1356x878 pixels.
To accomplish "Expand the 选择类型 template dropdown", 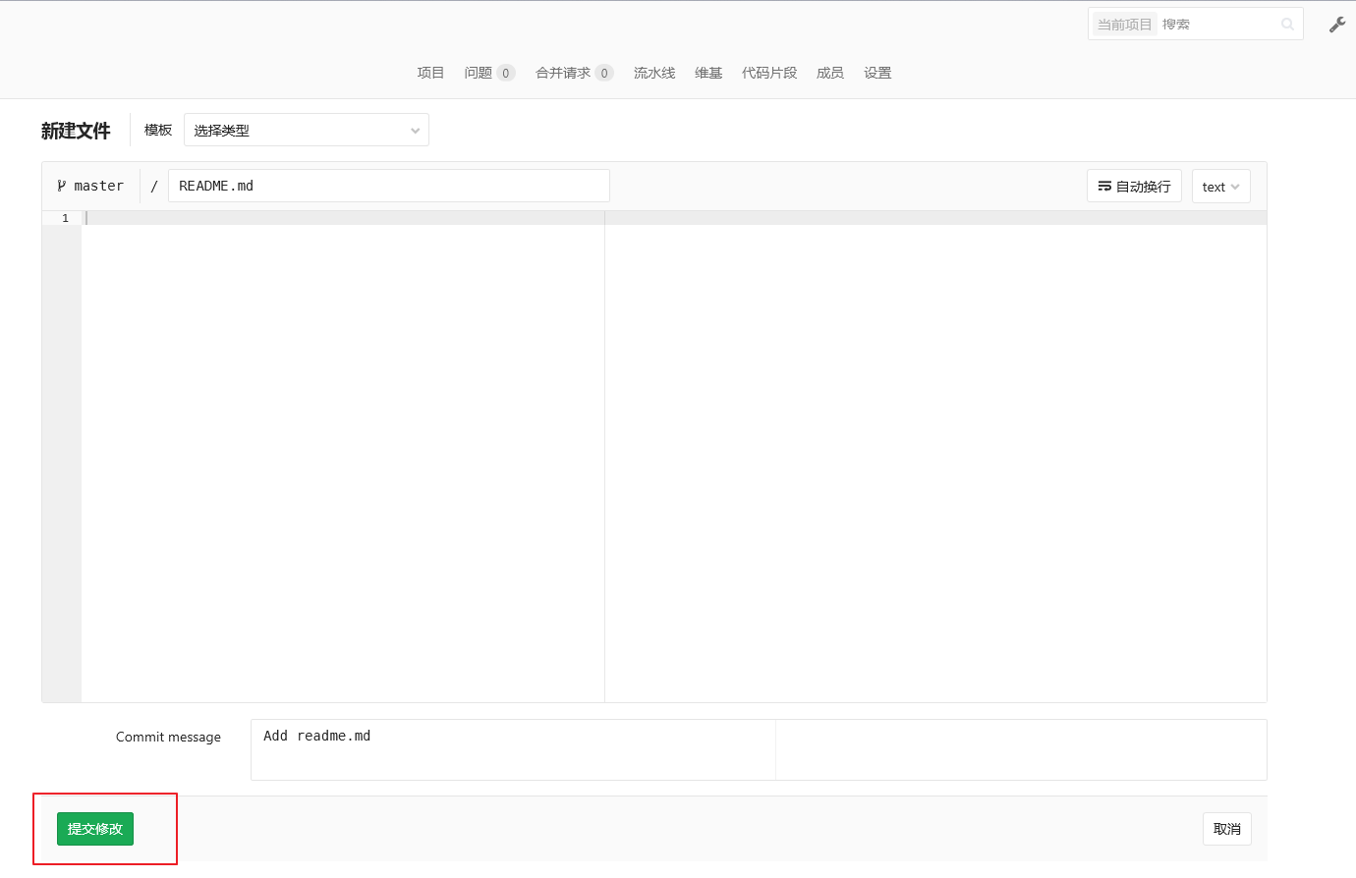I will [x=306, y=131].
